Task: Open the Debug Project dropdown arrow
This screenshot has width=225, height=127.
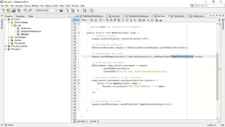Action: point(88,10)
